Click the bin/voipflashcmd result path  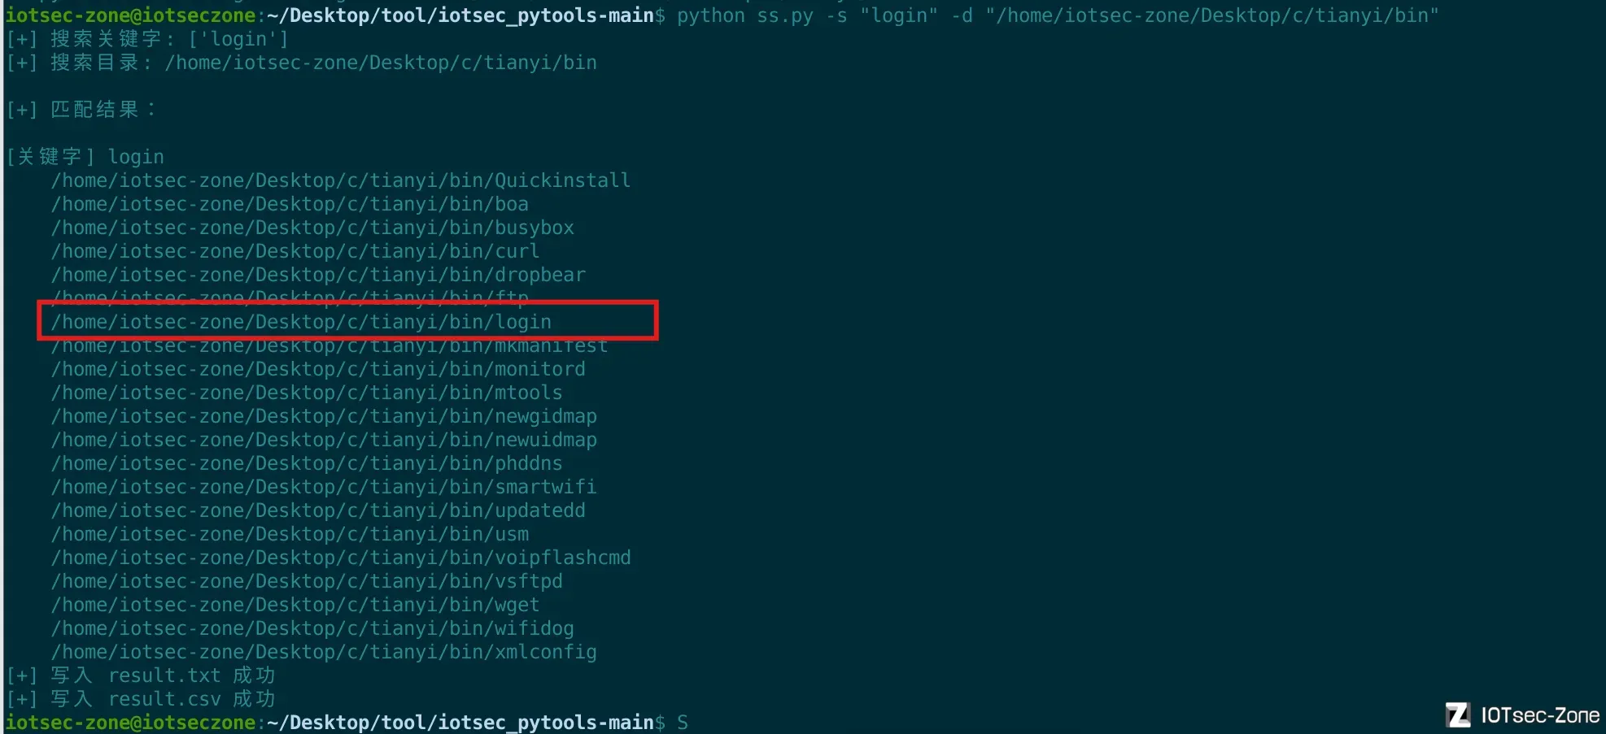click(341, 558)
